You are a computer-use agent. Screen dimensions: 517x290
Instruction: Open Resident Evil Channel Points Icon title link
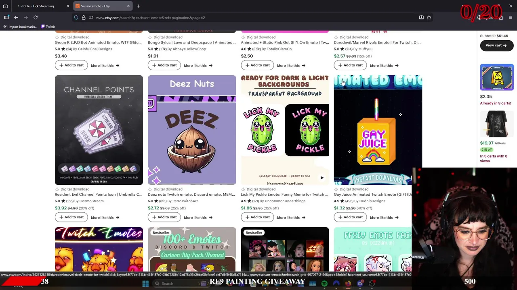99,195
